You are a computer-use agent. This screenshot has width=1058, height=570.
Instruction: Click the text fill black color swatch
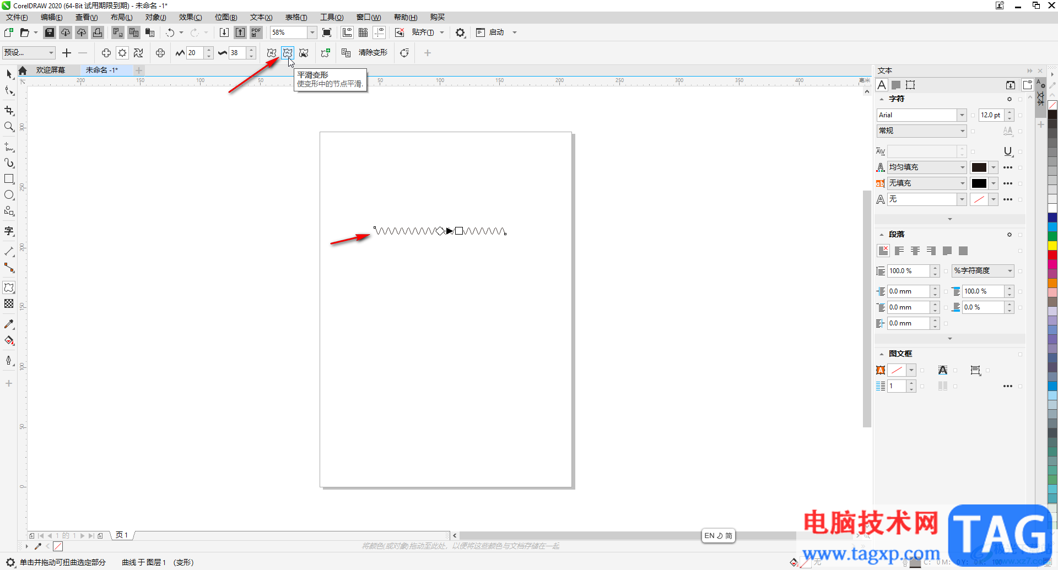[x=979, y=167]
